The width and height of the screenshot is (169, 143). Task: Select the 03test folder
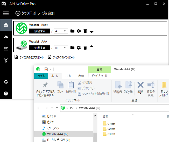point(109,134)
